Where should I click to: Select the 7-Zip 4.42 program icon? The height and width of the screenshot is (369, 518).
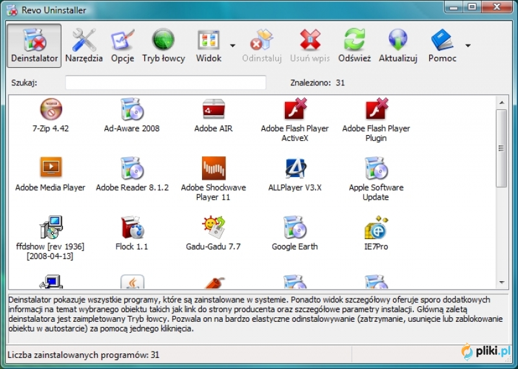tap(51, 109)
